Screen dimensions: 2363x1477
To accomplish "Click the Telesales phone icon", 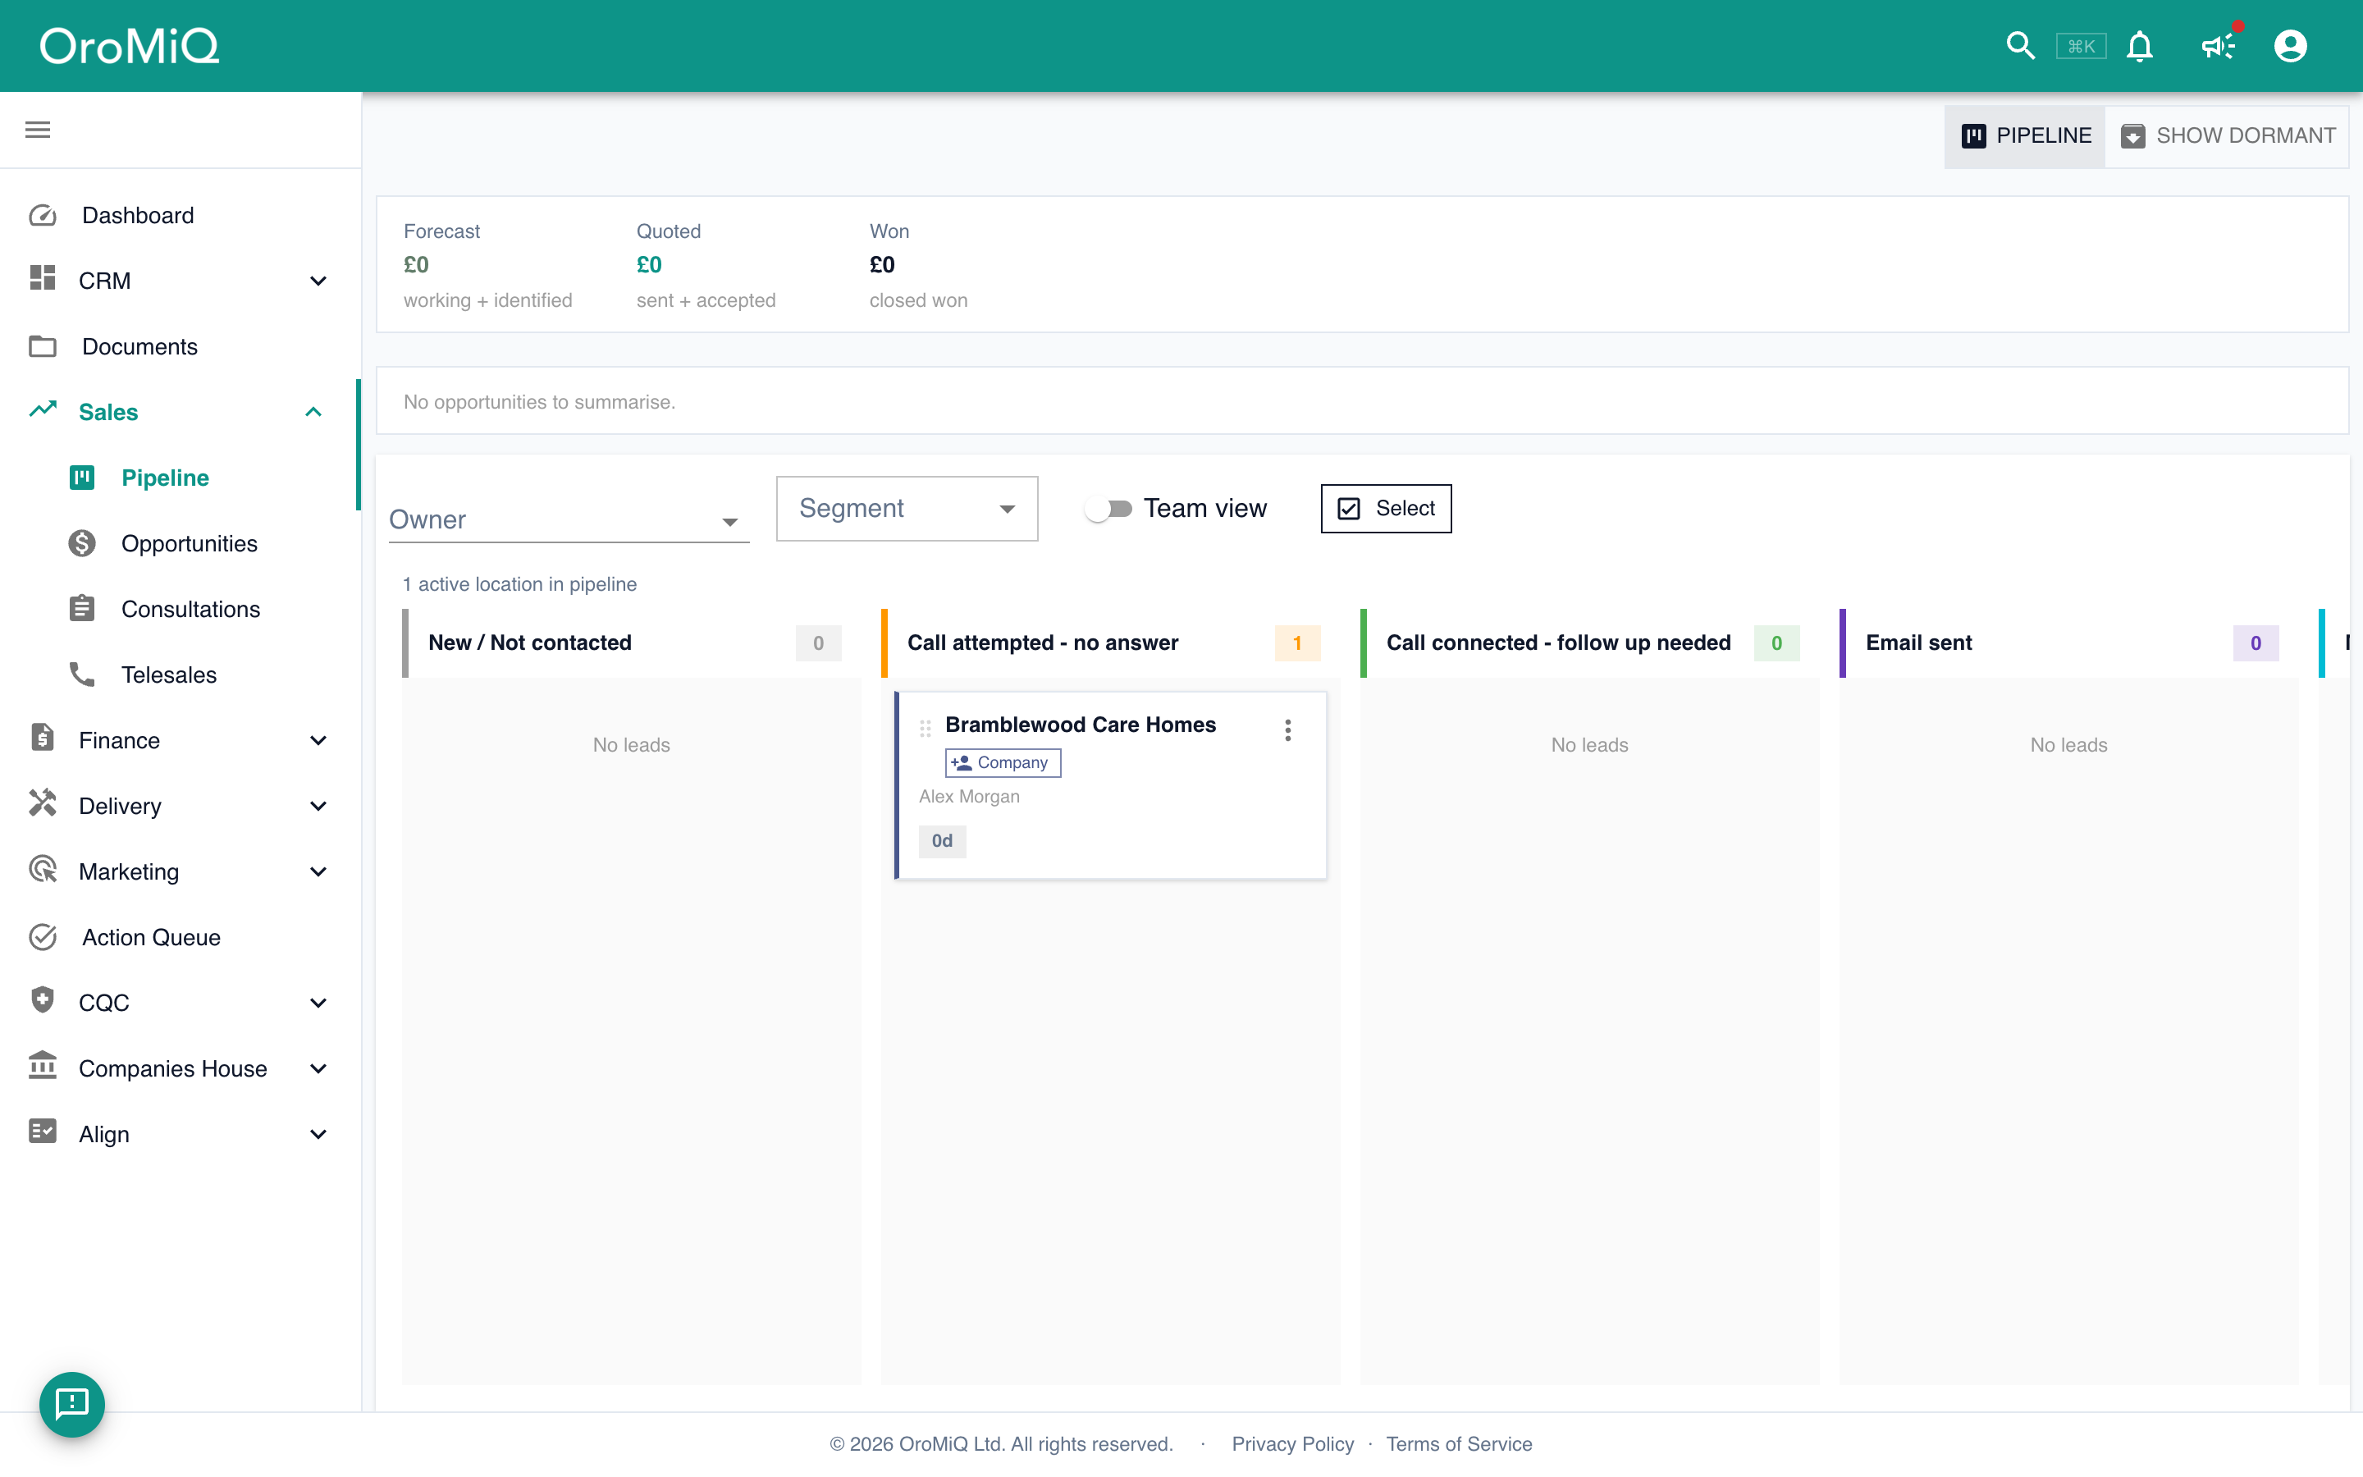I will pyautogui.click(x=82, y=674).
